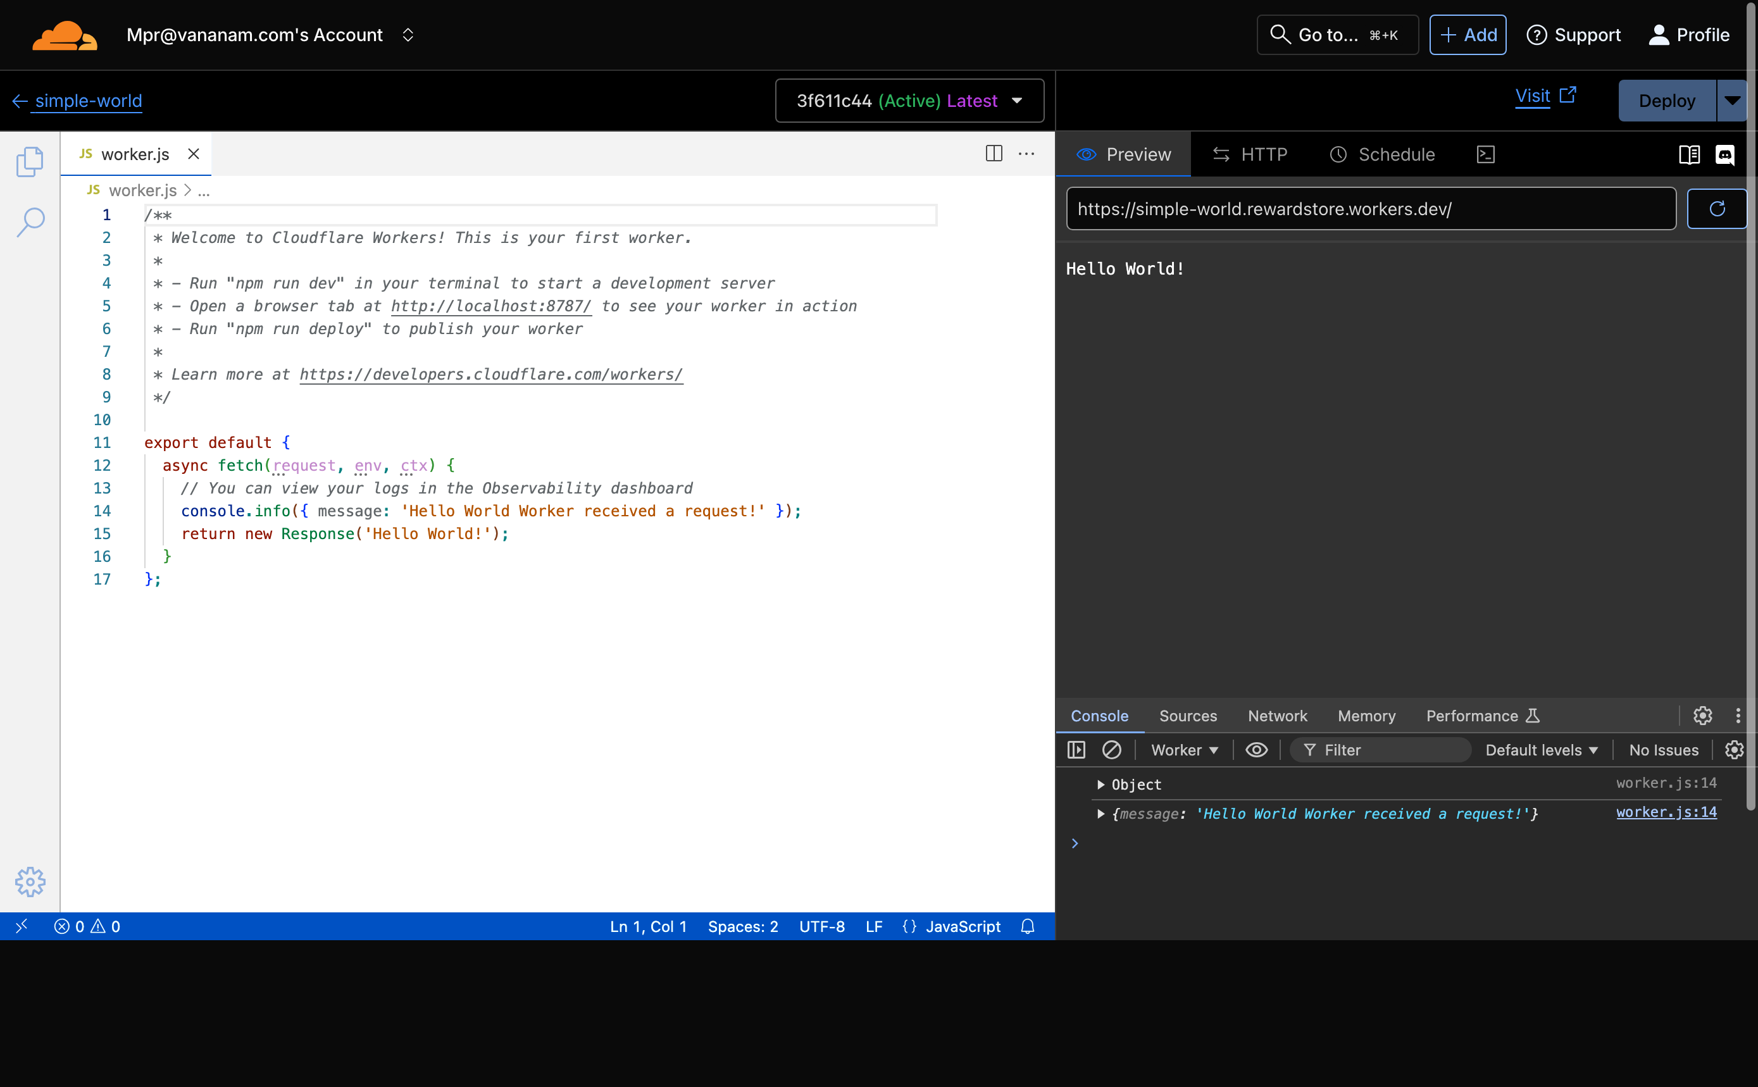Click the preview URL input field

pos(1371,209)
